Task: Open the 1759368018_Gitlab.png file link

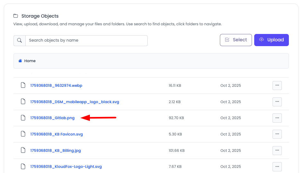Action: pyautogui.click(x=52, y=118)
